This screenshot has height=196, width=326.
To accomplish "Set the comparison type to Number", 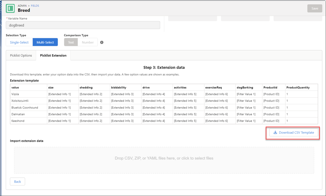I will [88, 42].
